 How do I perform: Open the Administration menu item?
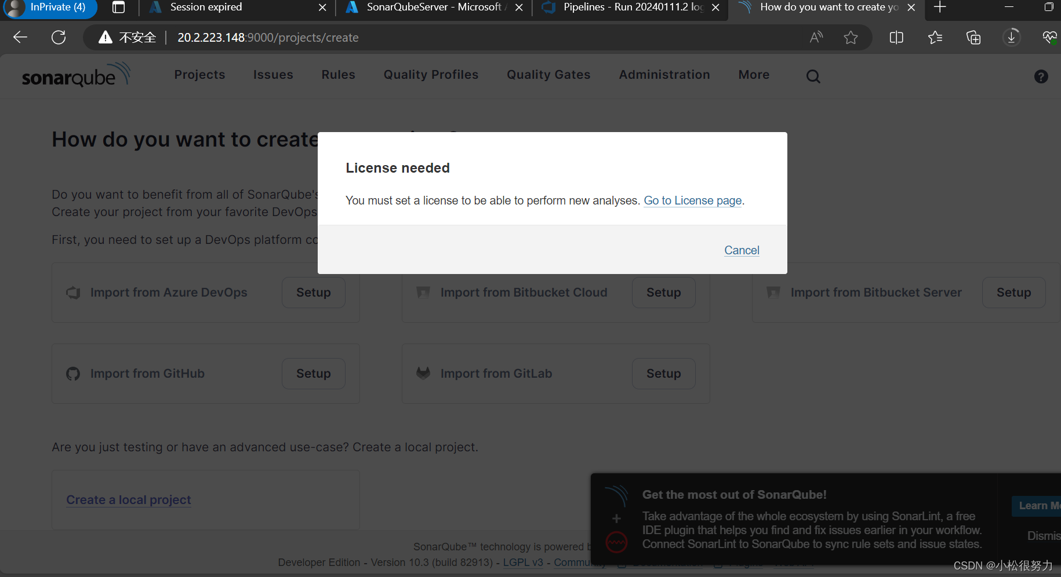[x=664, y=75]
